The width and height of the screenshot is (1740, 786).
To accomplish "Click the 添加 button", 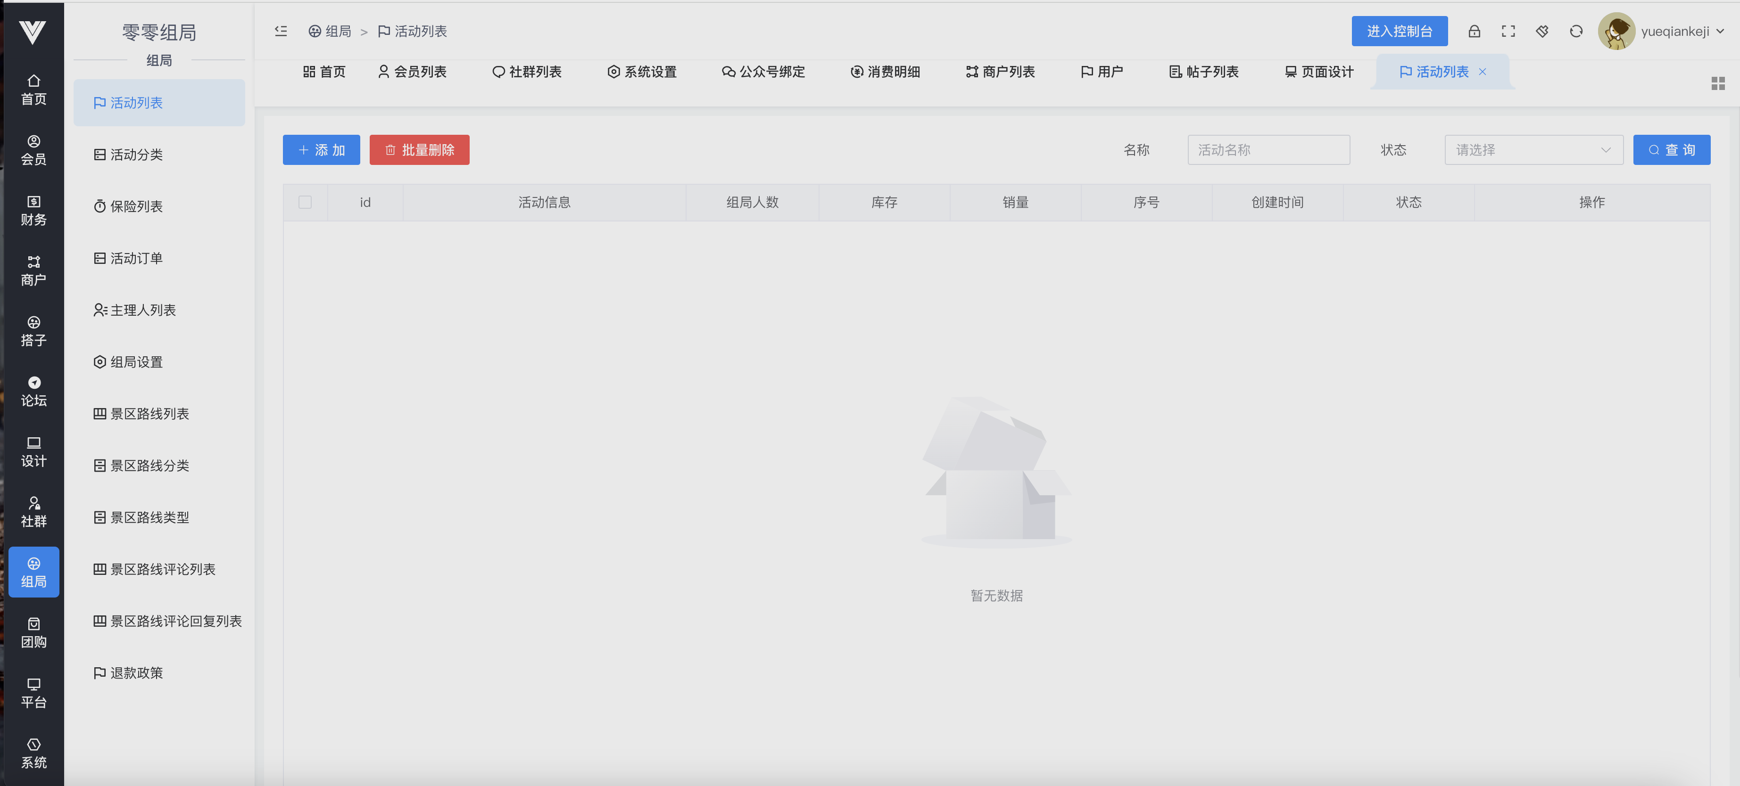I will [x=321, y=150].
